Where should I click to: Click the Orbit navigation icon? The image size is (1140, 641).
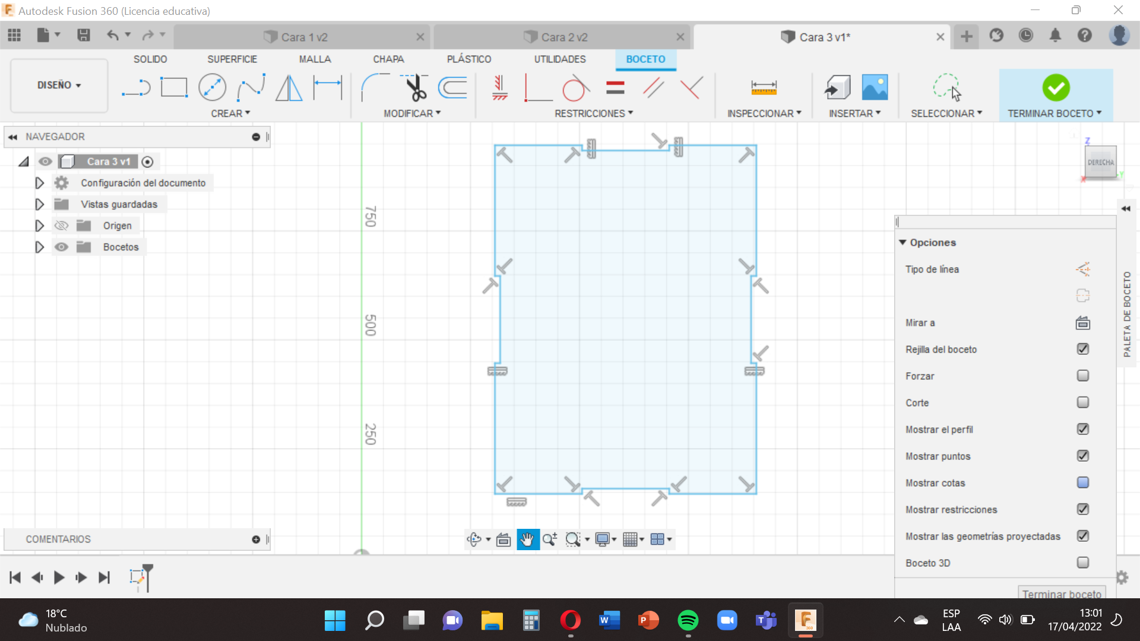(474, 539)
